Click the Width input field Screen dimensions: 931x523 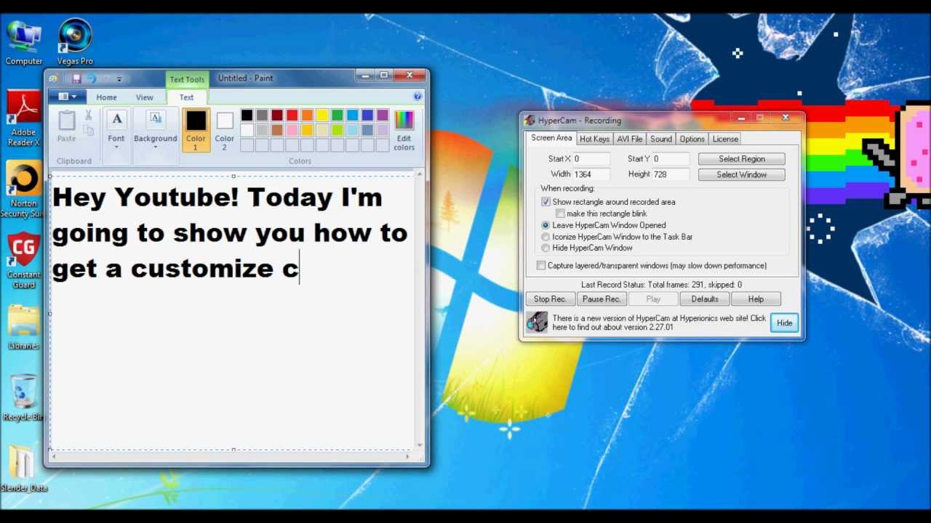(591, 174)
